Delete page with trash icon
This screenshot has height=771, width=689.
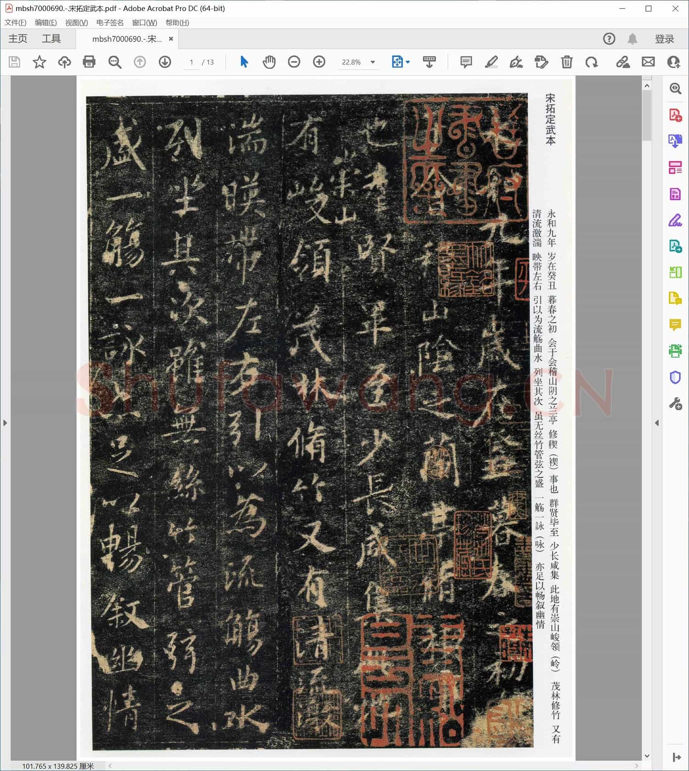566,62
